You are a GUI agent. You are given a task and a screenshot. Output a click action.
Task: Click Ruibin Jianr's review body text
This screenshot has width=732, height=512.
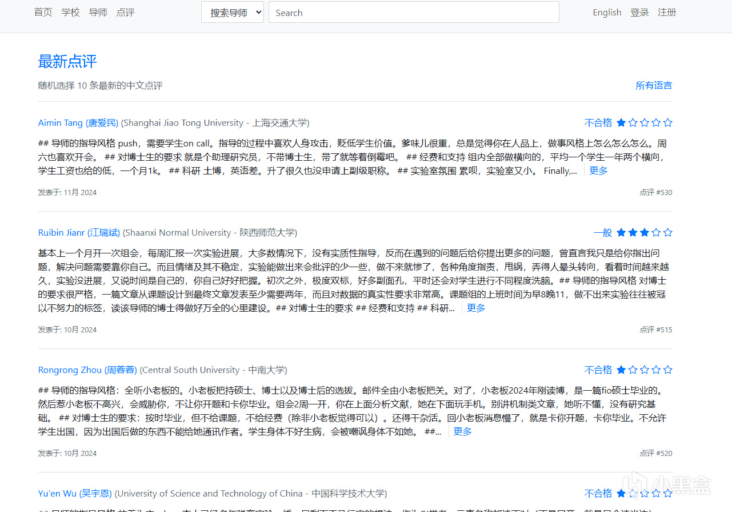pyautogui.click(x=353, y=280)
